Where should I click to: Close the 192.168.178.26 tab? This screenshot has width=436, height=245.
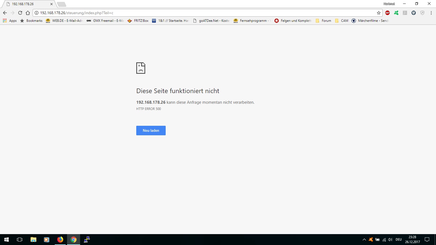51,4
